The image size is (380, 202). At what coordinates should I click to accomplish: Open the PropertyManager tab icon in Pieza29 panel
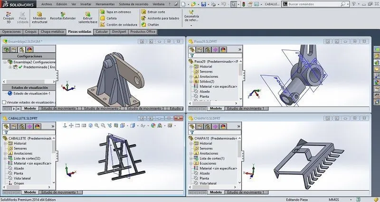pyautogui.click(x=199, y=50)
